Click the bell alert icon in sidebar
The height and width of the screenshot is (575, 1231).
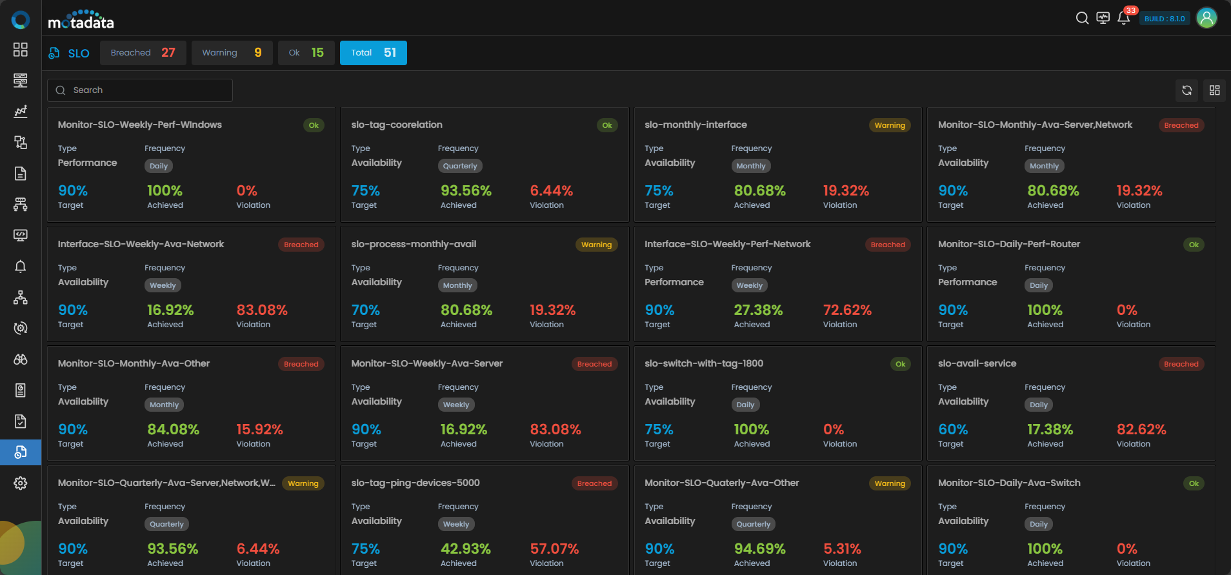(x=21, y=267)
